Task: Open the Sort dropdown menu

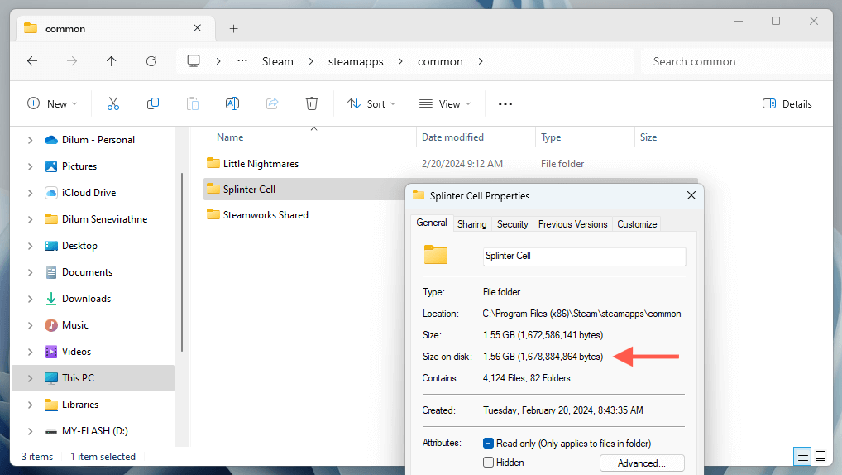Action: pos(371,103)
